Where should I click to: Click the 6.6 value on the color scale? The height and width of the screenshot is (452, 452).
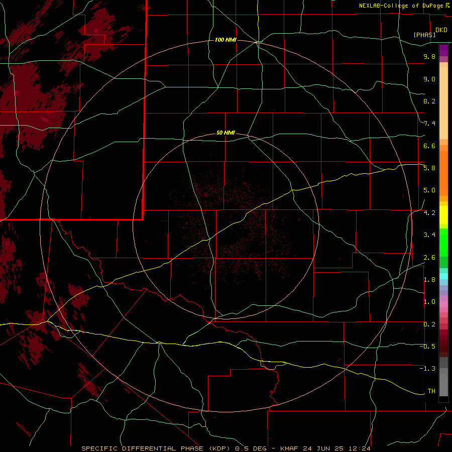tap(429, 146)
